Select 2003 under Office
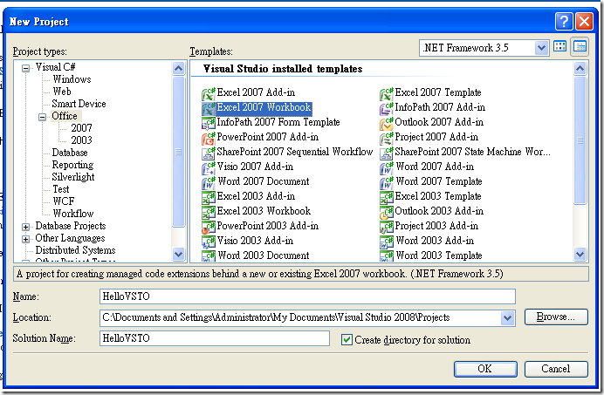 [81, 140]
